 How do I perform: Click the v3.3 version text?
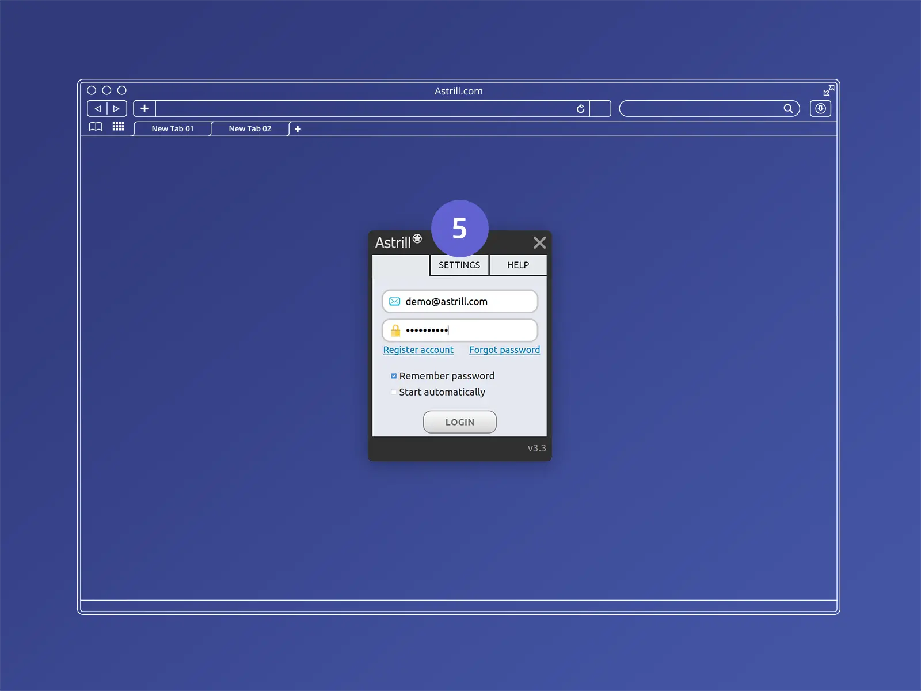[536, 448]
